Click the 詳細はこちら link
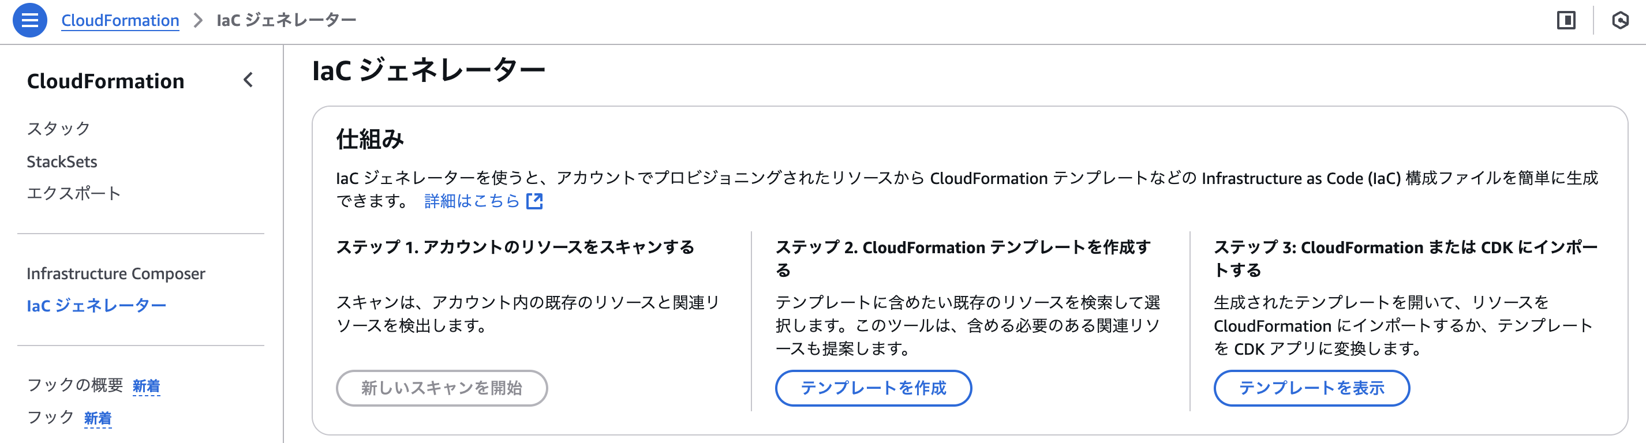 coord(472,201)
